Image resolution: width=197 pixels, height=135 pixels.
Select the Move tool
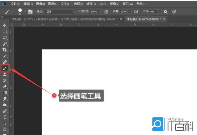(x=5, y=26)
